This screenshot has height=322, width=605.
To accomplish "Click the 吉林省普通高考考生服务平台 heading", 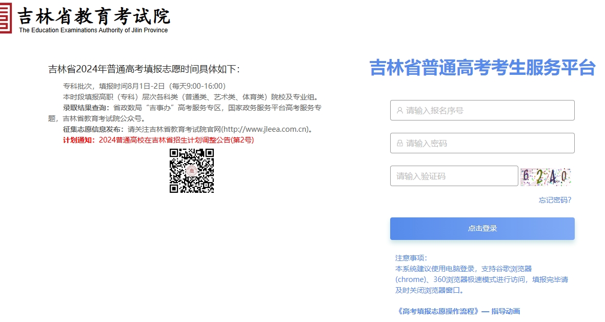I will (482, 68).
